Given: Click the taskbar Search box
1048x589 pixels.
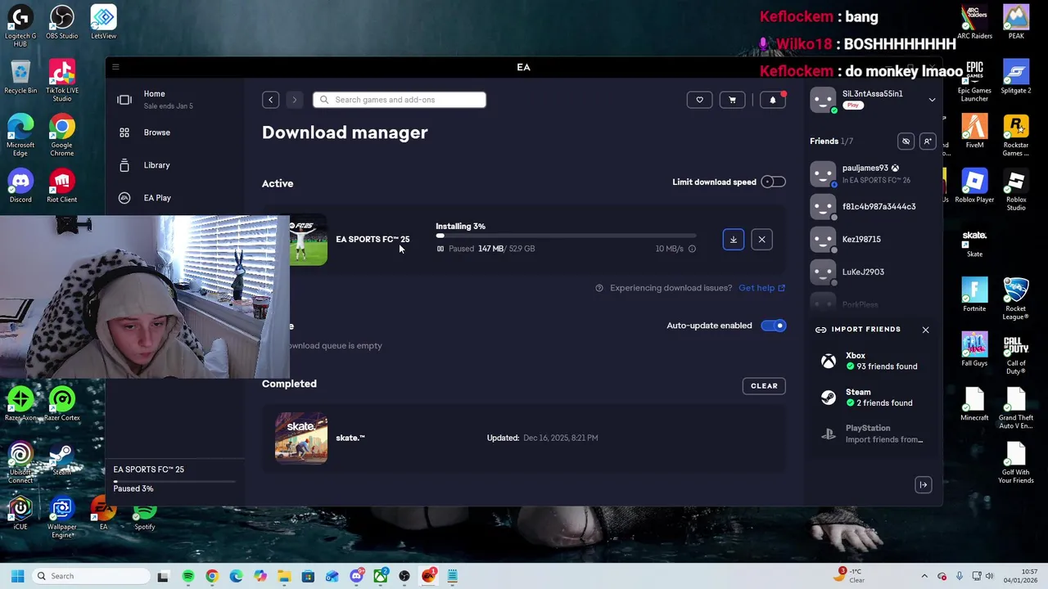Looking at the screenshot, I should pyautogui.click(x=90, y=576).
